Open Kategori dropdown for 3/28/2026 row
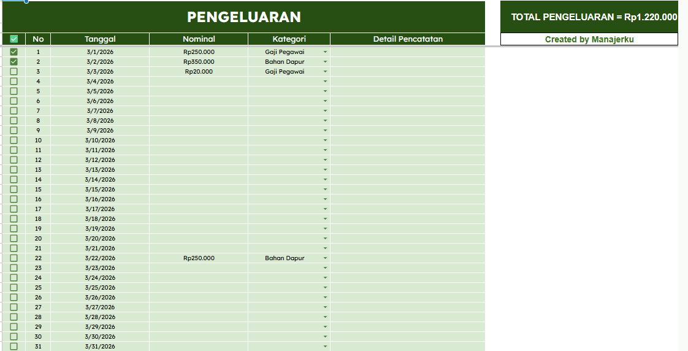Screen dimensions: 688x351 [325, 317]
